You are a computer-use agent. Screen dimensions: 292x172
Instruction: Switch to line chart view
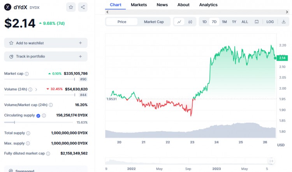179,22
